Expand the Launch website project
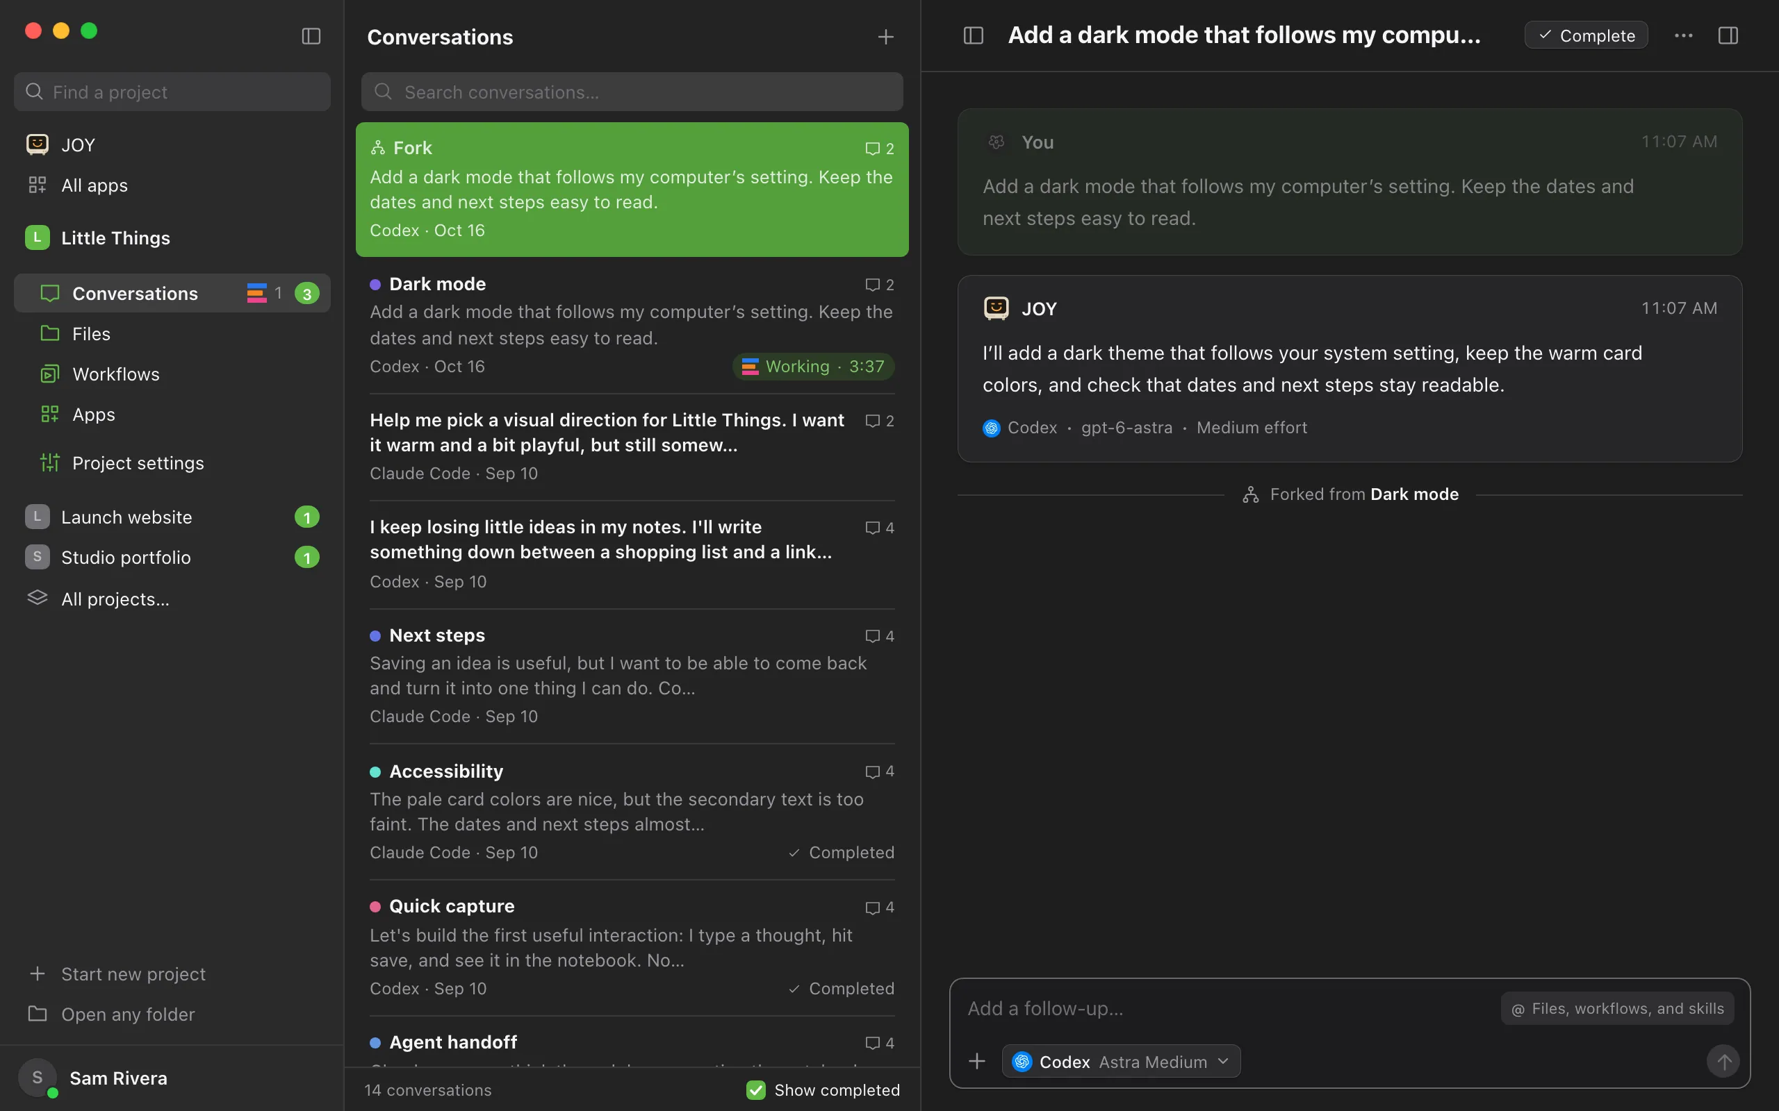Viewport: 1779px width, 1111px height. click(x=172, y=517)
